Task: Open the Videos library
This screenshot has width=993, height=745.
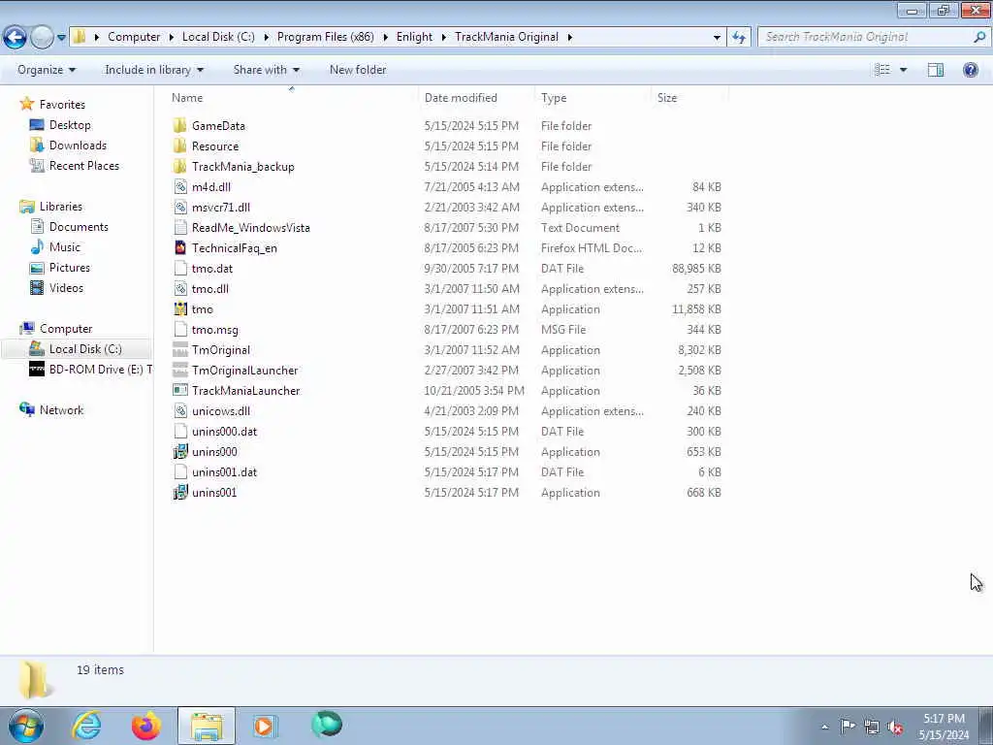Action: 66,287
